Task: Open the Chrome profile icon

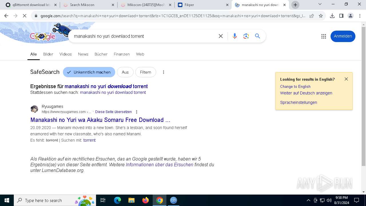Action: [351, 16]
